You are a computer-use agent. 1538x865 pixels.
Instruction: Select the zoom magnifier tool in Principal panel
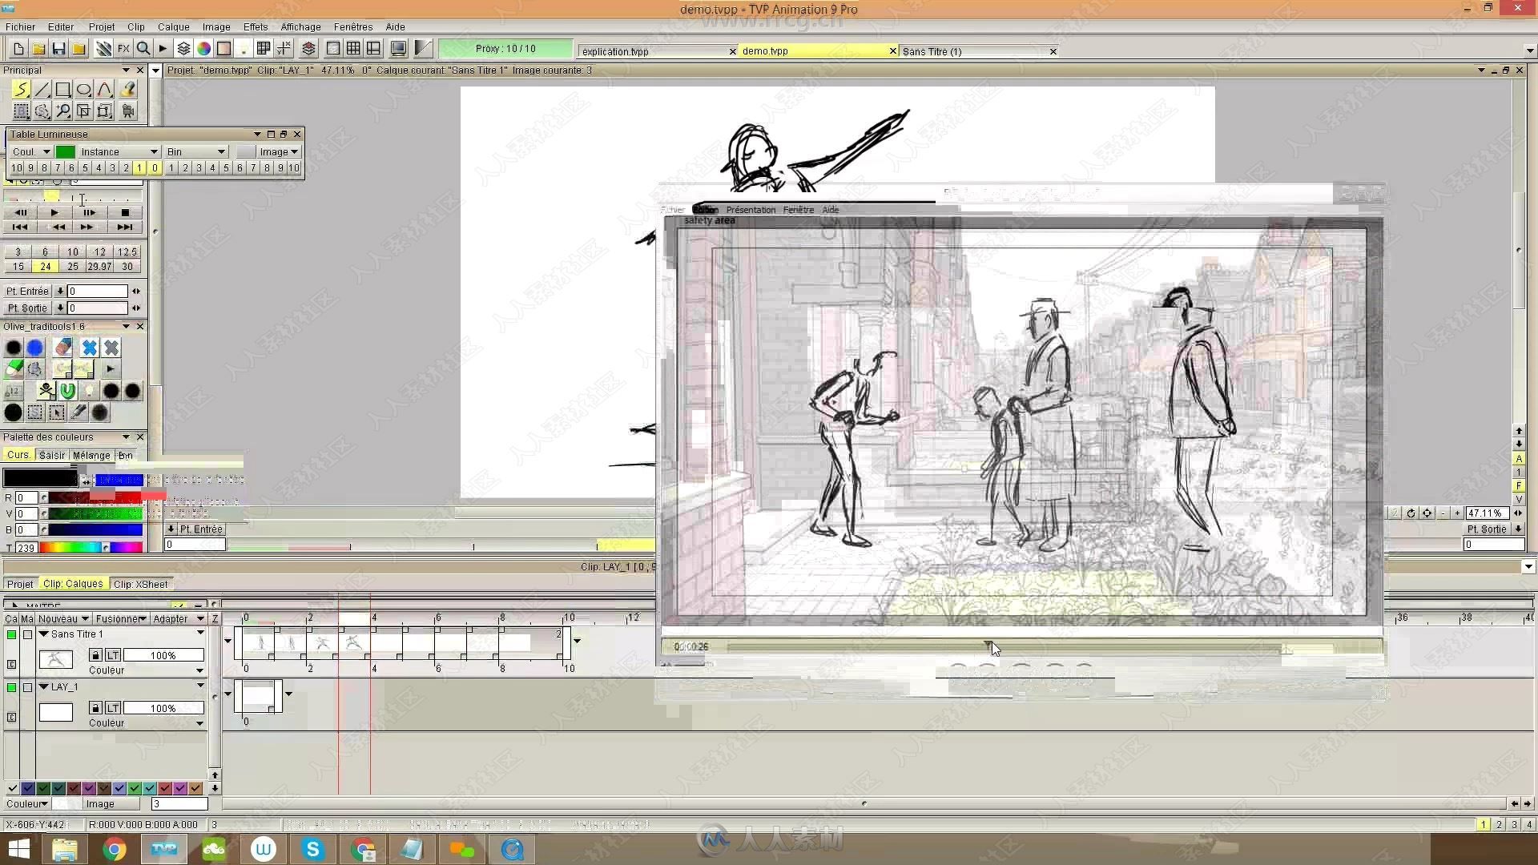point(62,111)
